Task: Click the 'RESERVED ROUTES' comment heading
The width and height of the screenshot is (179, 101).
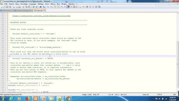Action: 18,22
